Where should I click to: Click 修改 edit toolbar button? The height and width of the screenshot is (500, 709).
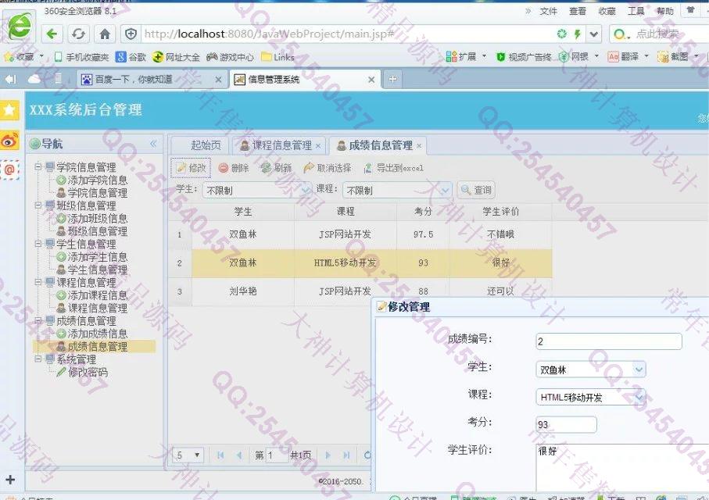pos(192,168)
